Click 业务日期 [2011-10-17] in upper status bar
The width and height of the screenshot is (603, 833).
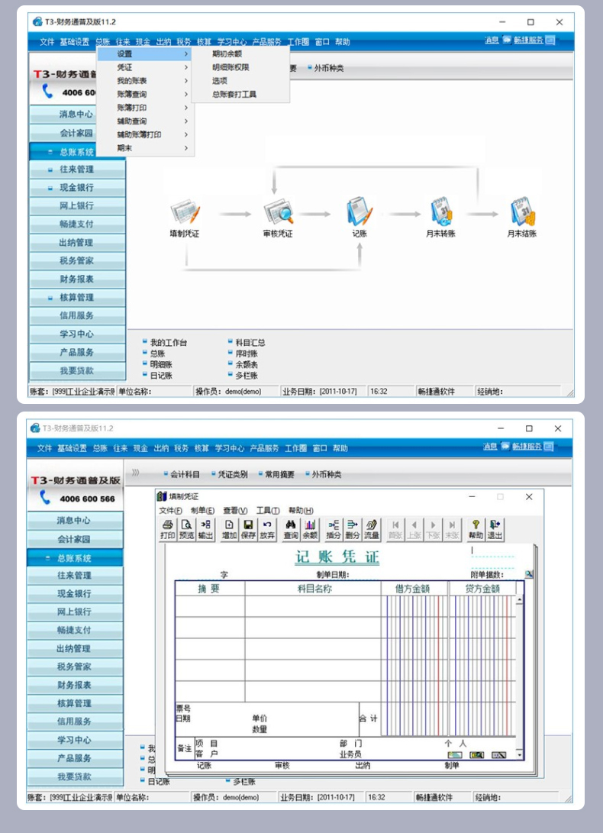click(321, 392)
